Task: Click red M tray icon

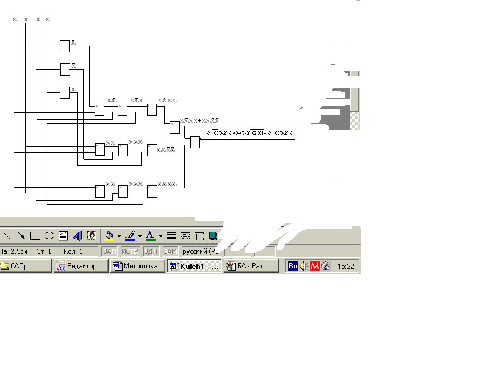Action: click(315, 266)
